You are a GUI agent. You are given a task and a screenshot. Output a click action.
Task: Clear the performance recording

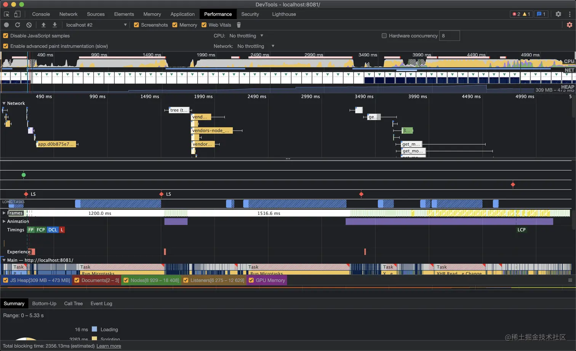click(x=29, y=25)
